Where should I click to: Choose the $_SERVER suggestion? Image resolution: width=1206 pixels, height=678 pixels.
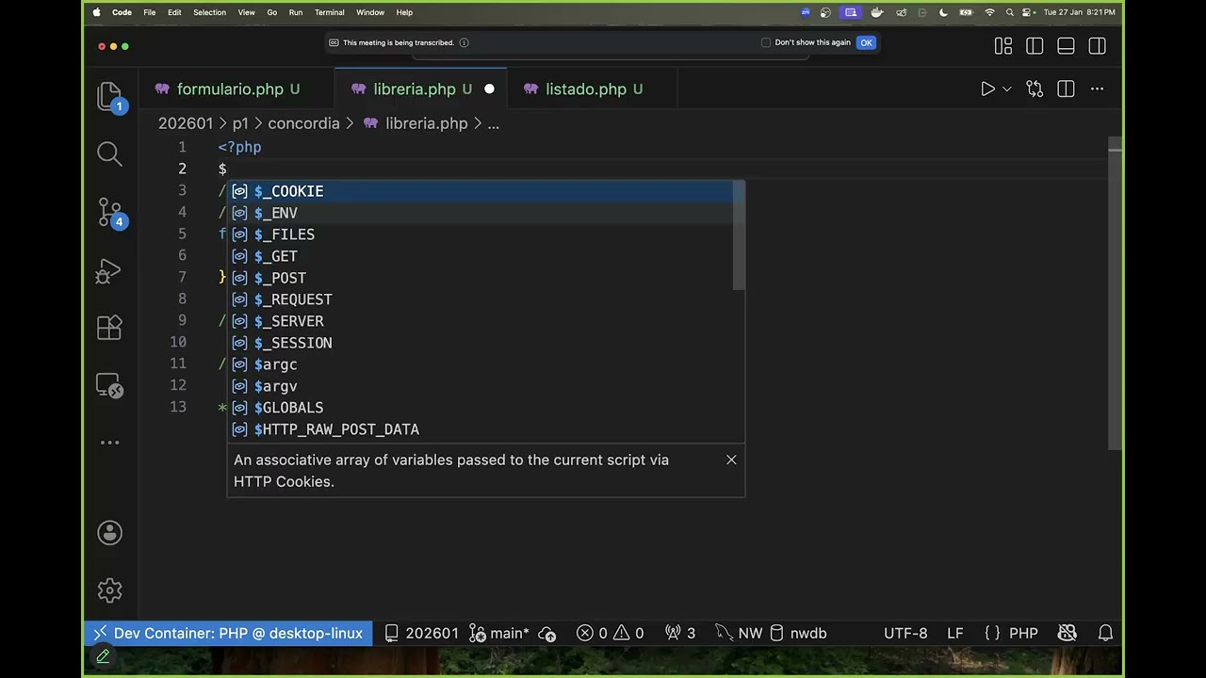486,321
